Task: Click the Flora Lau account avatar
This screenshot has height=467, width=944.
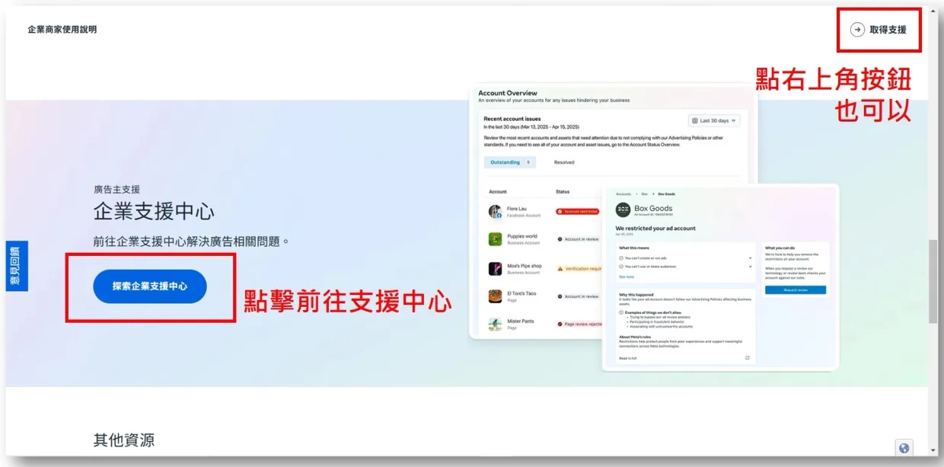Action: click(x=495, y=211)
